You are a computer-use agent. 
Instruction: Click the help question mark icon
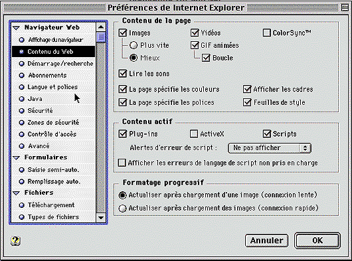(15, 241)
